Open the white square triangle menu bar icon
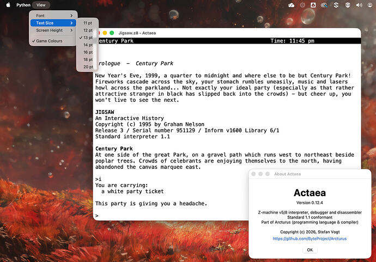The height and width of the screenshot is (262, 376). click(x=313, y=5)
